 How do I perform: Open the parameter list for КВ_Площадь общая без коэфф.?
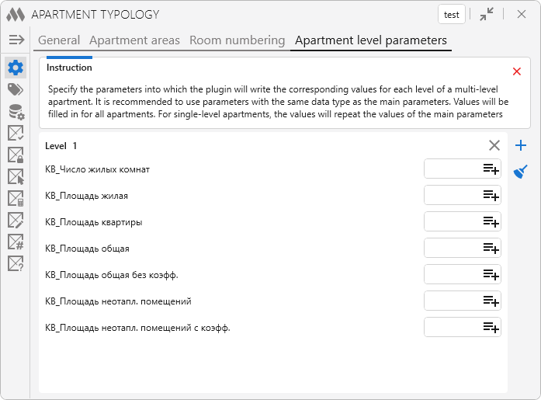pos(491,274)
